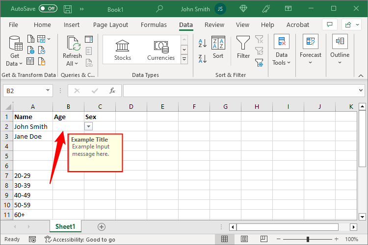Viewport: 368px width, 245px height.
Task: Click the Save icon in title bar
Action: [67, 9]
